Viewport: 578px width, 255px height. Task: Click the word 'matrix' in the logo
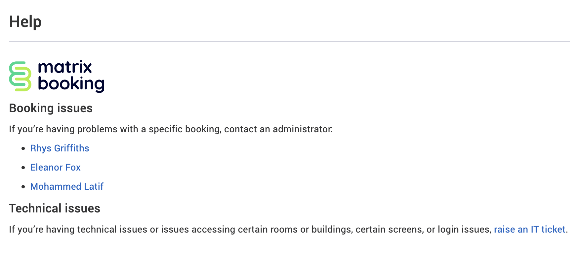pos(65,67)
